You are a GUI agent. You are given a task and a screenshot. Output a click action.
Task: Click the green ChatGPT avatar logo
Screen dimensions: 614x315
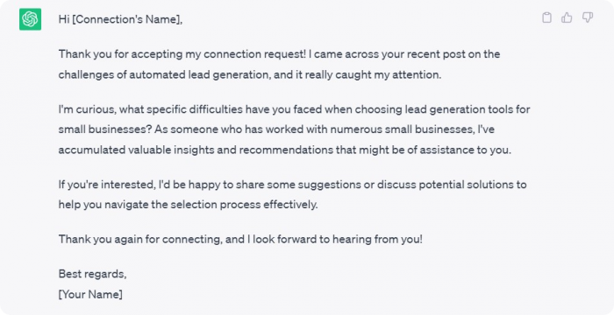pyautogui.click(x=30, y=18)
